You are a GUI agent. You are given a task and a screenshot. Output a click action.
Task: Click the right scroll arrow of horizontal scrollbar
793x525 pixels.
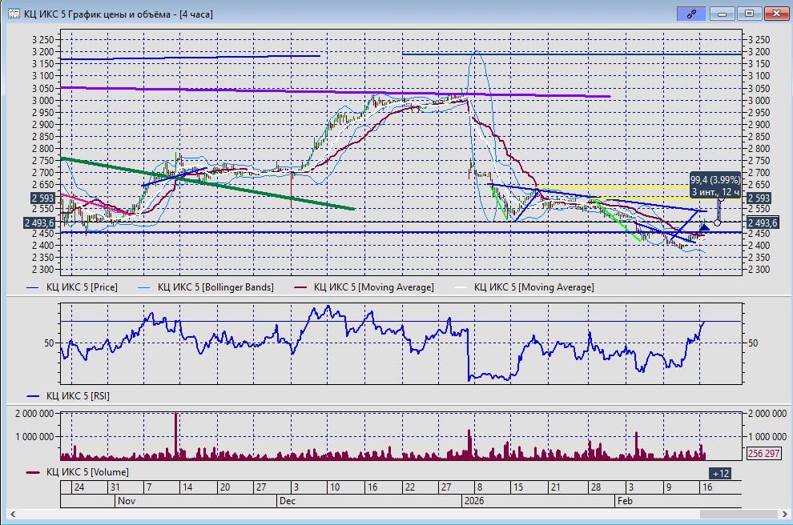point(784,514)
